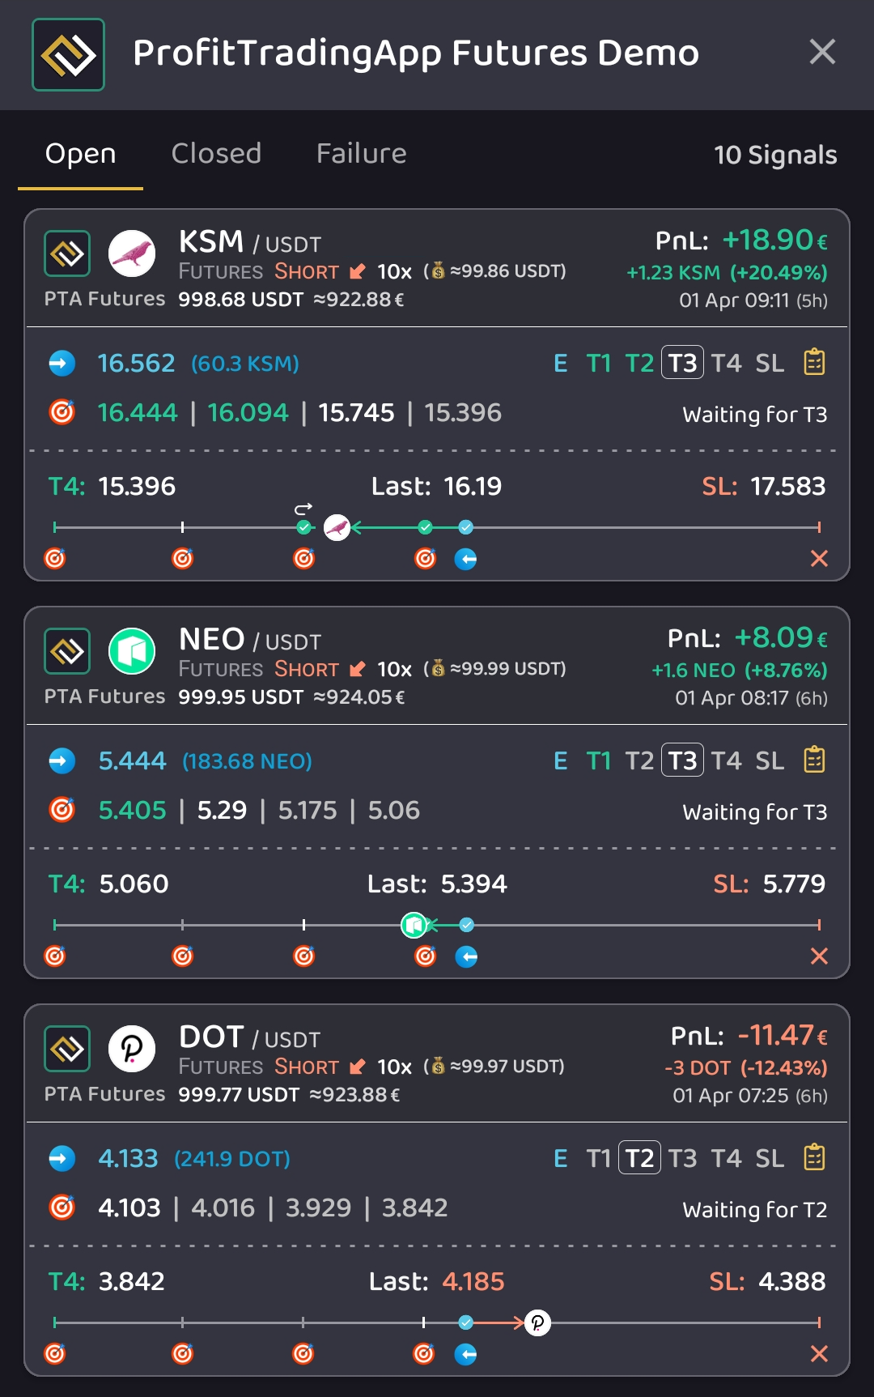Click the KSM bird coin logo
This screenshot has width=874, height=1397.
pos(132,253)
